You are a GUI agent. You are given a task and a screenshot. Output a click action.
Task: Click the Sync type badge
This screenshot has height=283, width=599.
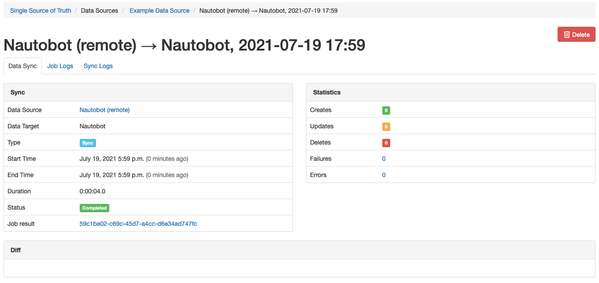(88, 143)
